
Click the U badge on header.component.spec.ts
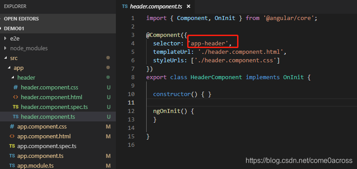[109, 107]
